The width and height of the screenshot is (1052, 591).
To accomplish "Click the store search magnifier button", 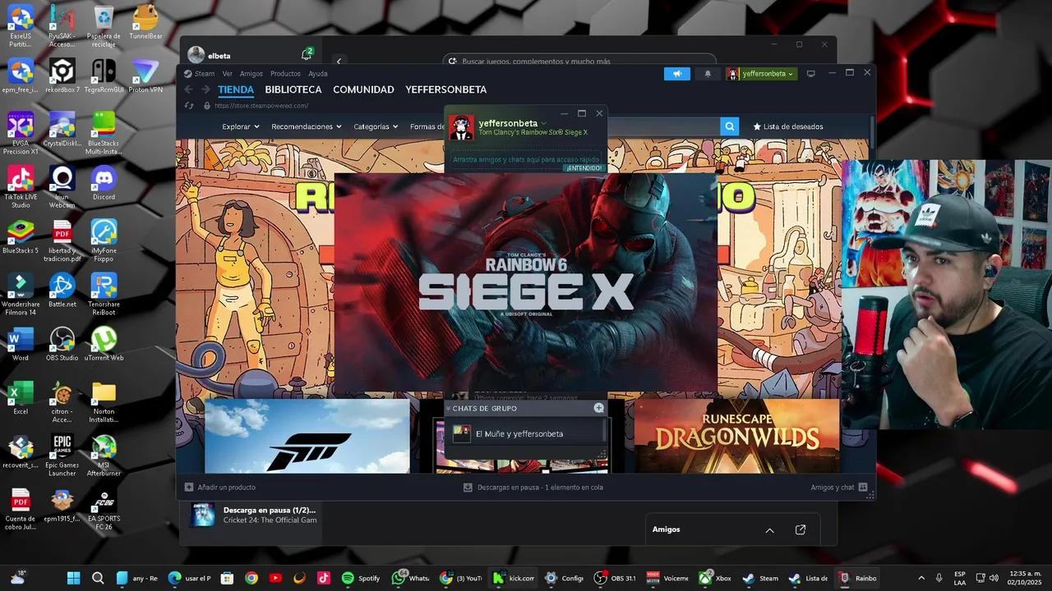I will [729, 126].
